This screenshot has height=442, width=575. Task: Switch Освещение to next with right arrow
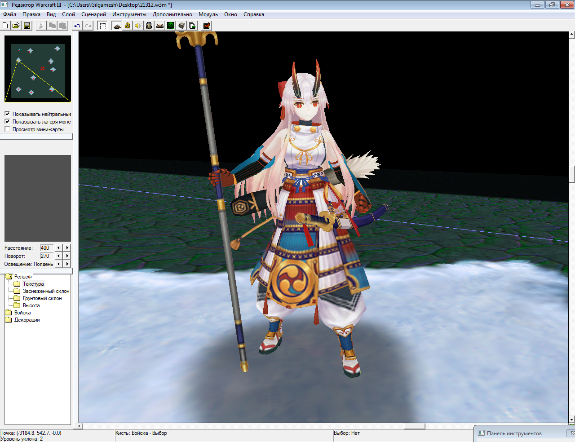(x=67, y=264)
